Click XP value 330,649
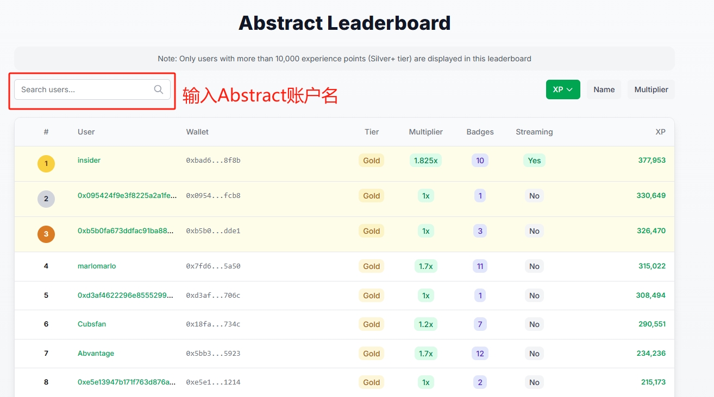 [651, 196]
